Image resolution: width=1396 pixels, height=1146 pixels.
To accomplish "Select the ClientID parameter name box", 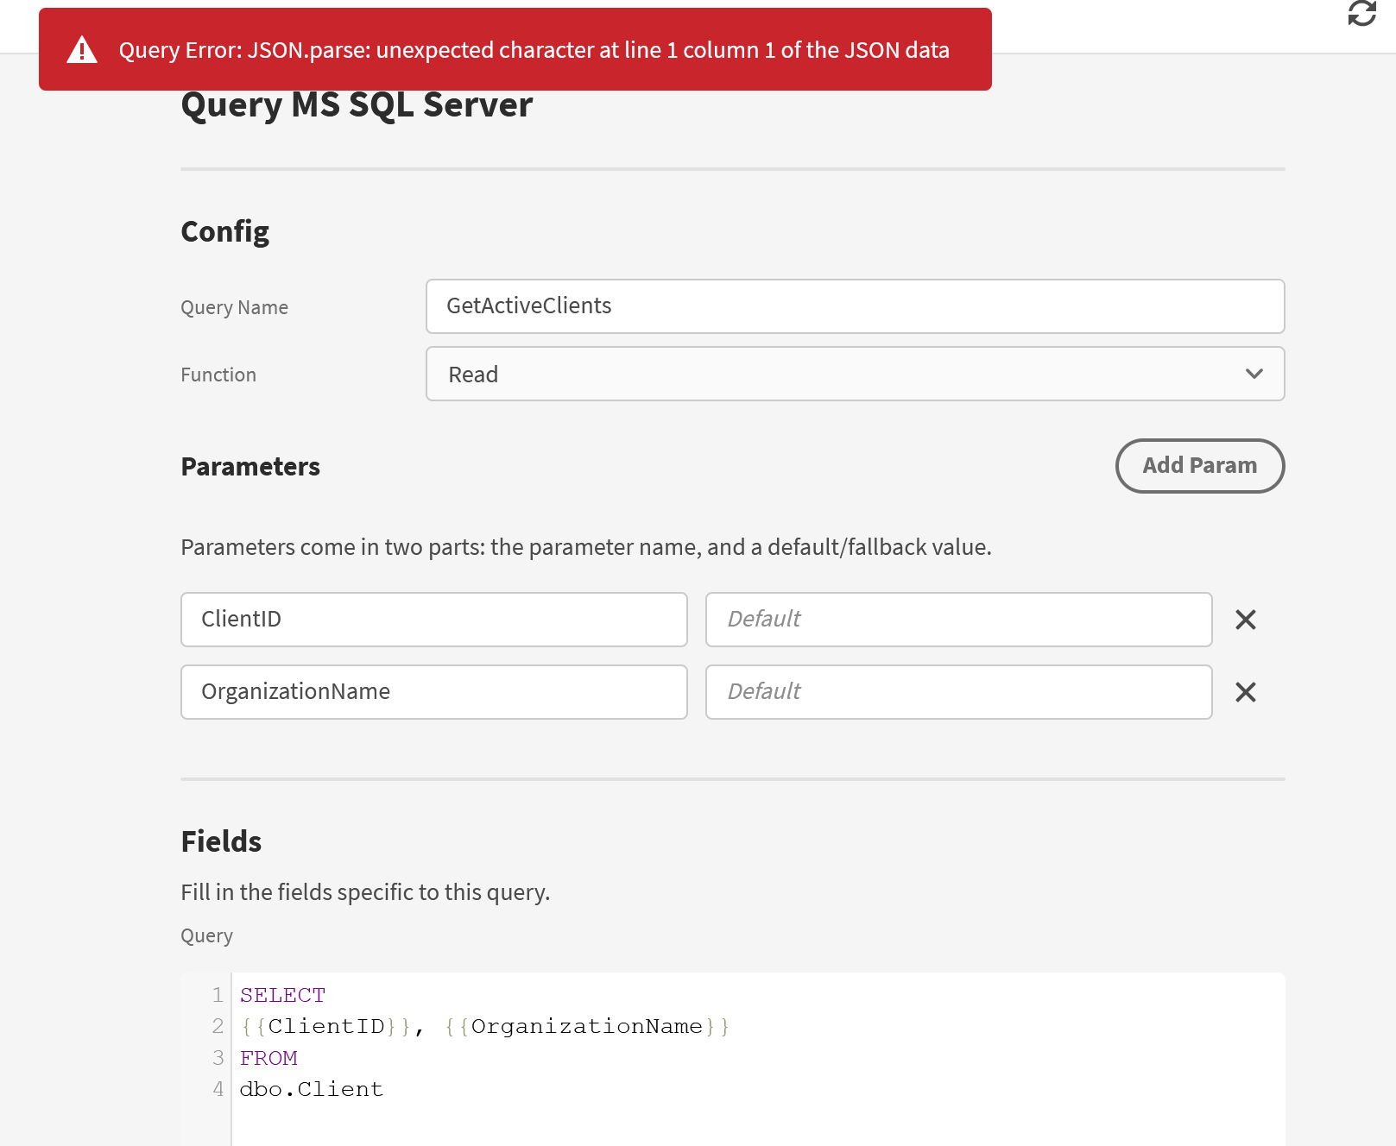I will point(433,619).
